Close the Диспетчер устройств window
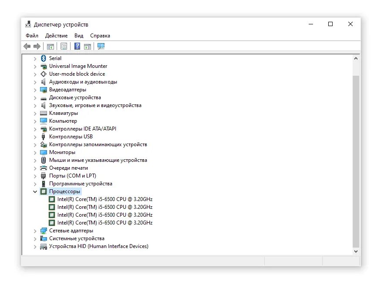 350,24
